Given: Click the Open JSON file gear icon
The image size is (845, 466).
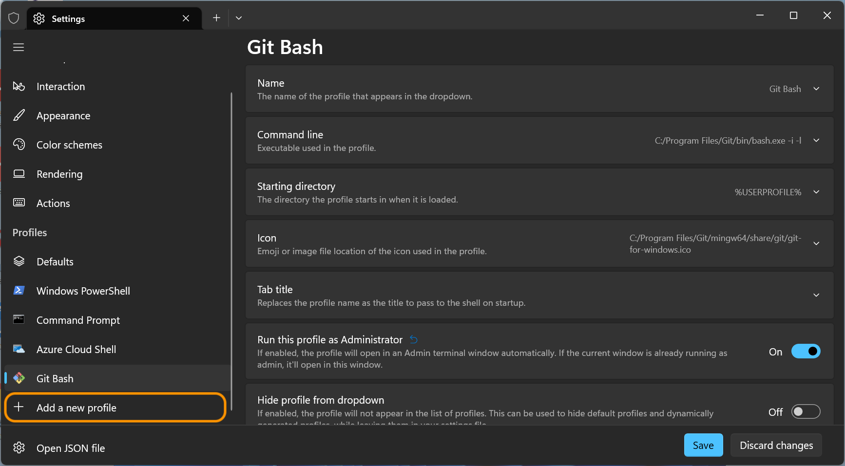Looking at the screenshot, I should (19, 448).
